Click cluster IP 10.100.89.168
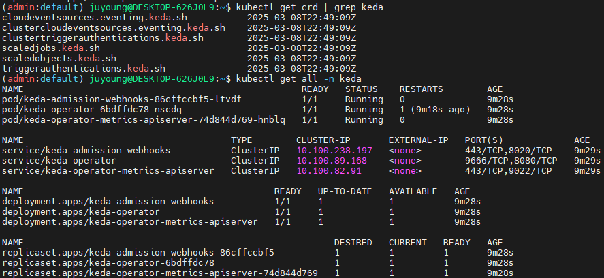604x278 pixels. coord(332,160)
